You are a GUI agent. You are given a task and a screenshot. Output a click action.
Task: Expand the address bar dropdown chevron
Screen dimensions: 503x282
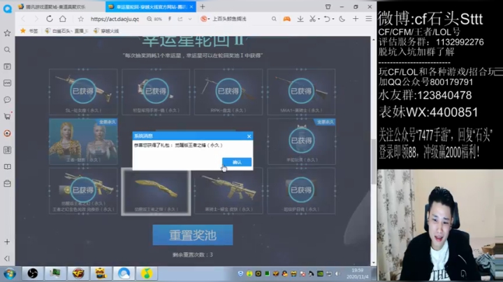[x=190, y=19]
